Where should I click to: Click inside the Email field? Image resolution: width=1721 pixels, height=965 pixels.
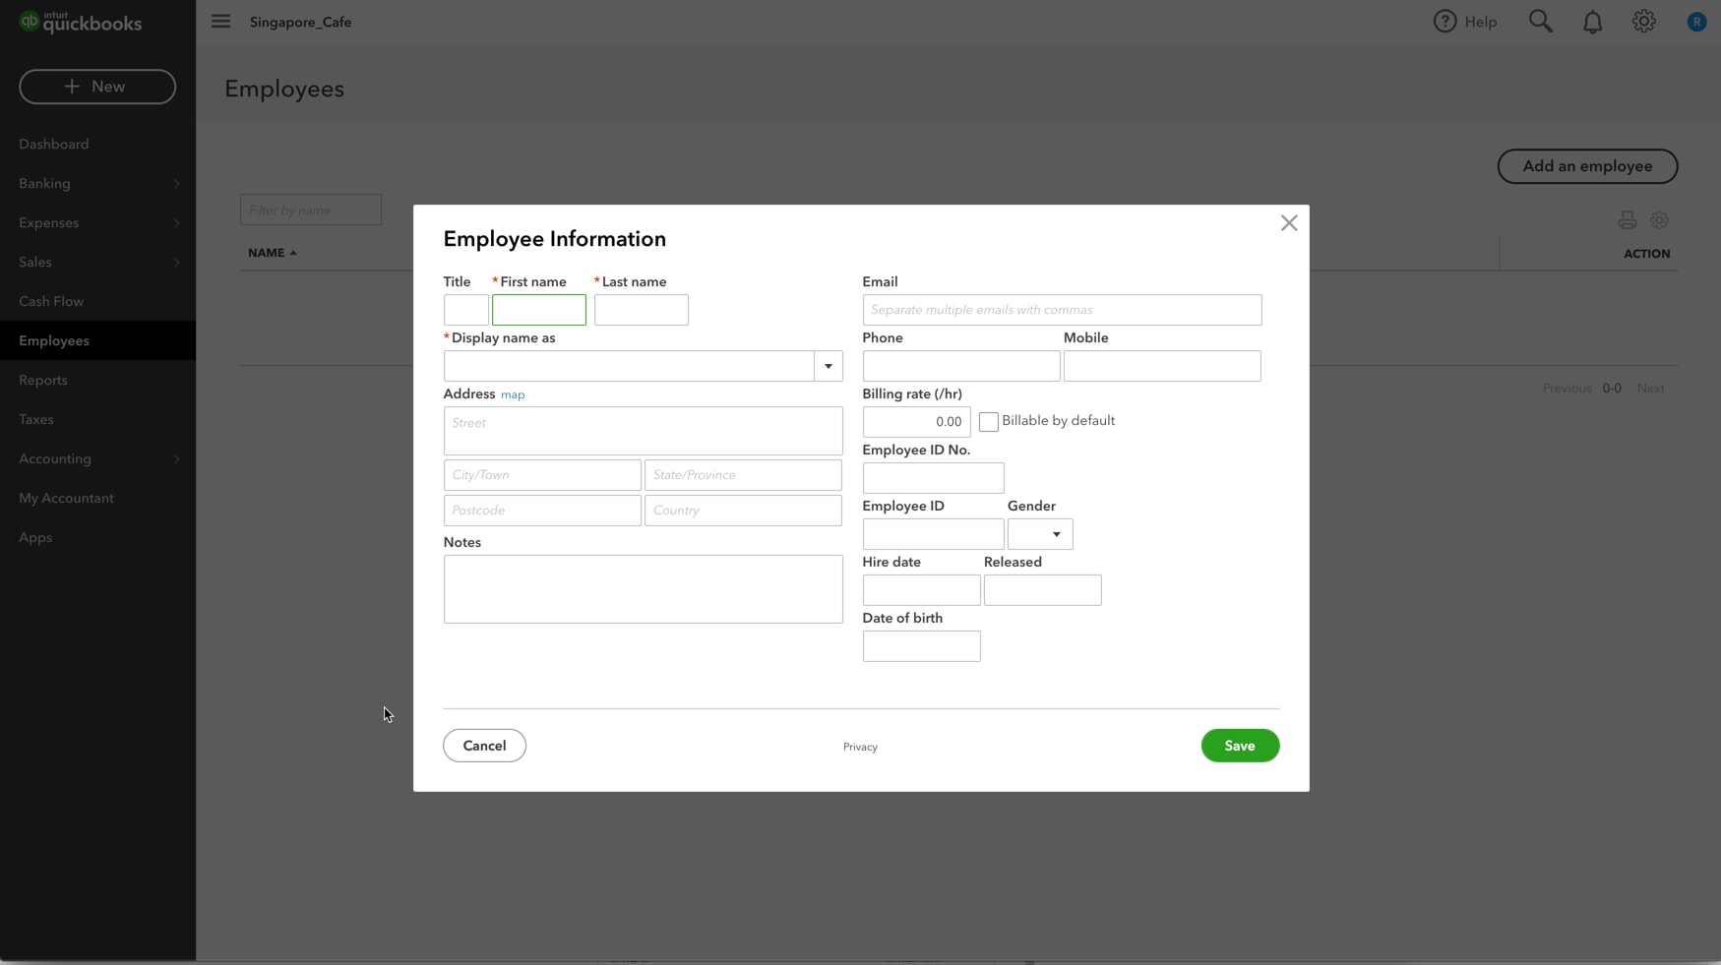pyautogui.click(x=1061, y=310)
